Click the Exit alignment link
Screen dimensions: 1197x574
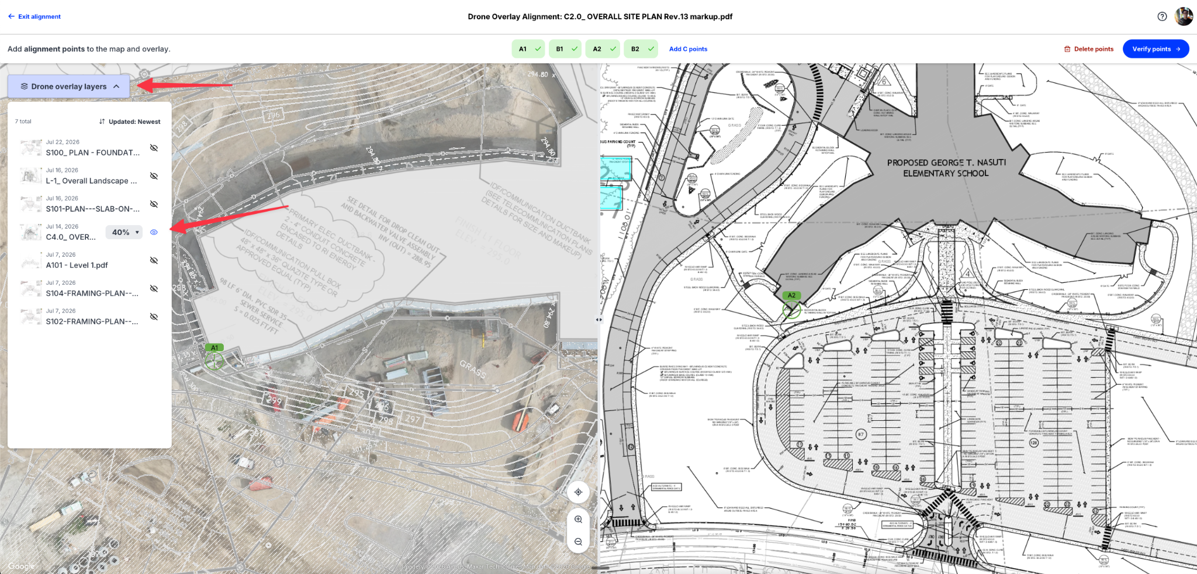click(34, 16)
